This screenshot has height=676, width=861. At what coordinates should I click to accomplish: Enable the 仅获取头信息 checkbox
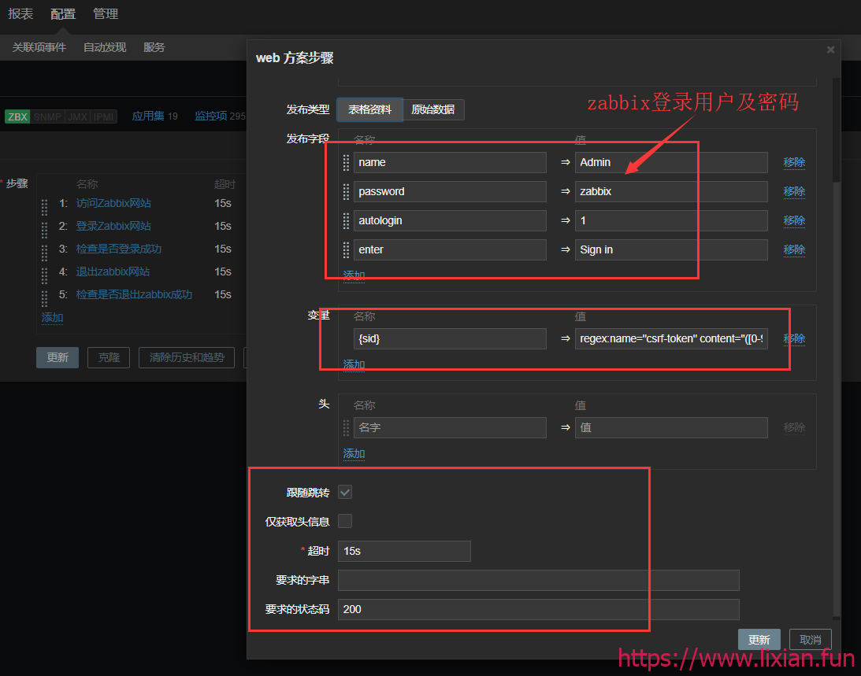click(345, 521)
